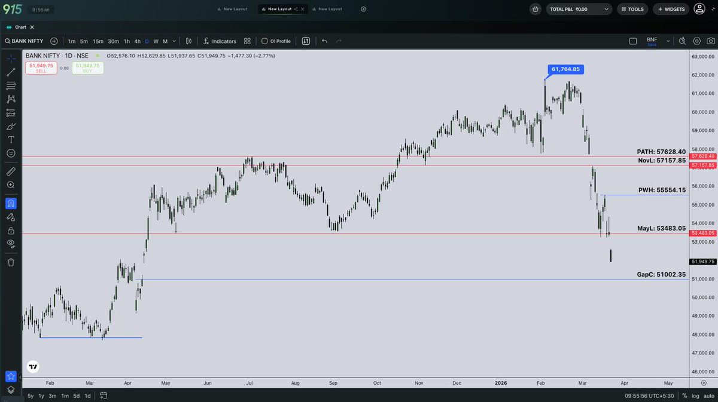Switch chart to 5m timeframe

(x=84, y=41)
